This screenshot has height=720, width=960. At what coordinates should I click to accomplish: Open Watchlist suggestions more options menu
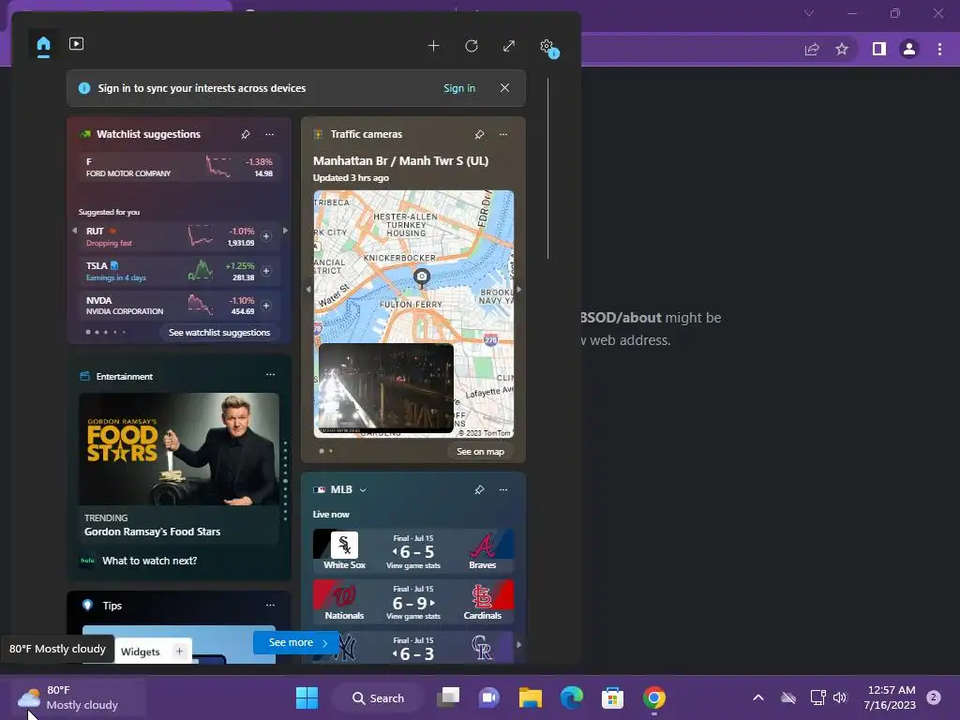(269, 134)
